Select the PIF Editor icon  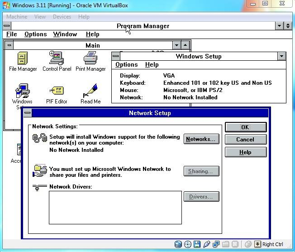57,91
